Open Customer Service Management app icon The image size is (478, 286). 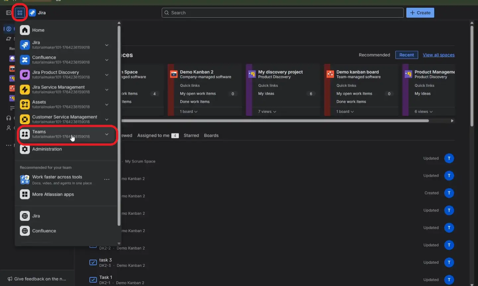[25, 119]
